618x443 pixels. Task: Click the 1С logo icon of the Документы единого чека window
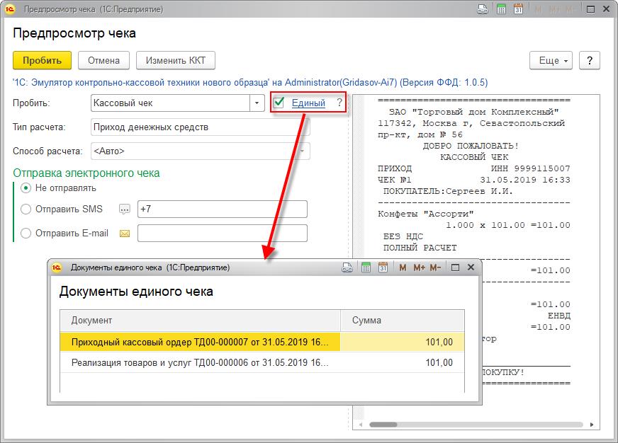tap(57, 267)
